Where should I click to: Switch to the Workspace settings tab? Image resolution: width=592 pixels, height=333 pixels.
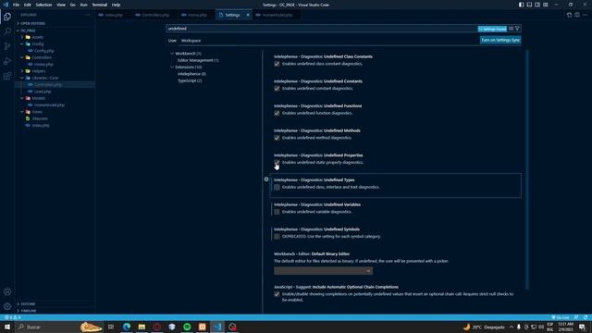coord(191,41)
